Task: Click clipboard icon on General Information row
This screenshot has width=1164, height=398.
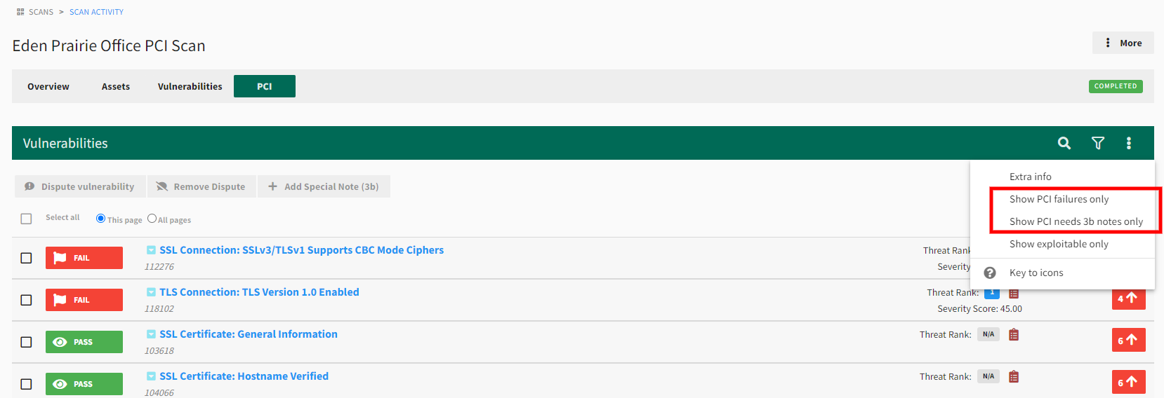Action: 1013,335
